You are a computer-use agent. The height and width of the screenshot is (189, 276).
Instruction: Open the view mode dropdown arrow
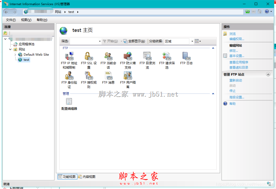pyautogui.click(x=200, y=41)
